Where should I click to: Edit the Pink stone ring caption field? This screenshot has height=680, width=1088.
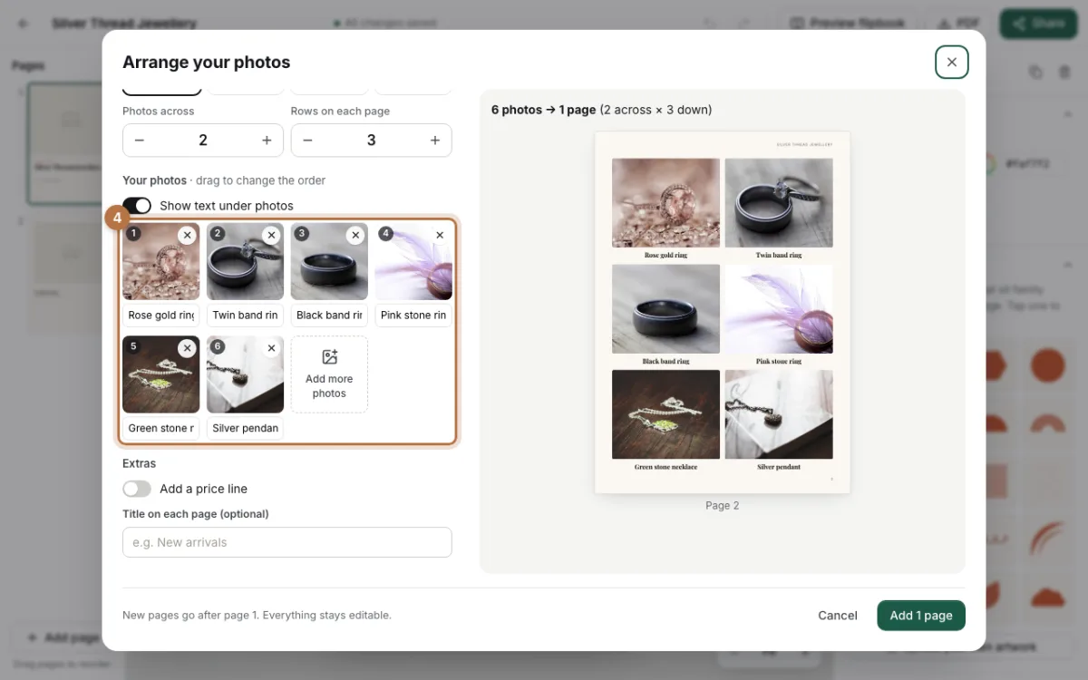(413, 316)
